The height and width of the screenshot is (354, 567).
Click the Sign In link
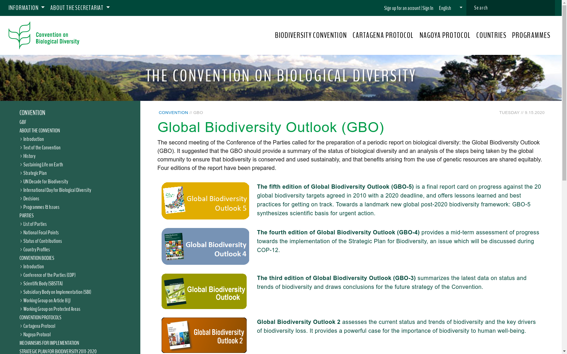(428, 8)
